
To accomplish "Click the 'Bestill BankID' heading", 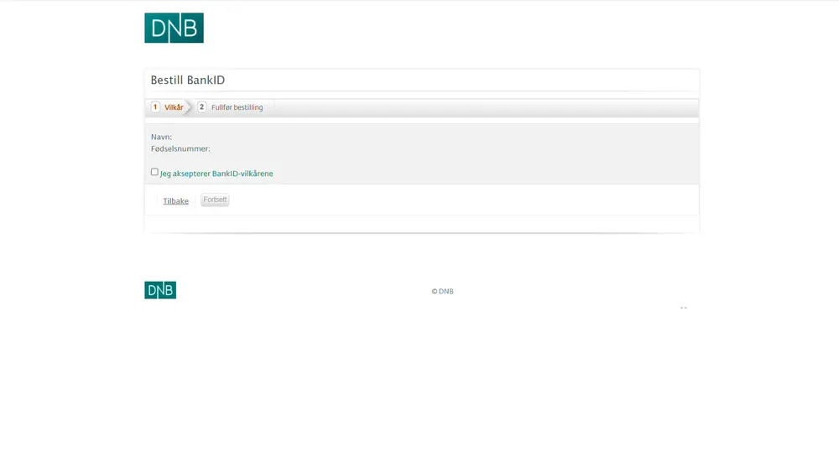I will click(x=188, y=80).
